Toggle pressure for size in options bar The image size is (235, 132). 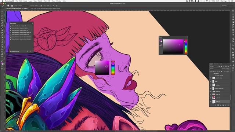pyautogui.click(x=57, y=6)
